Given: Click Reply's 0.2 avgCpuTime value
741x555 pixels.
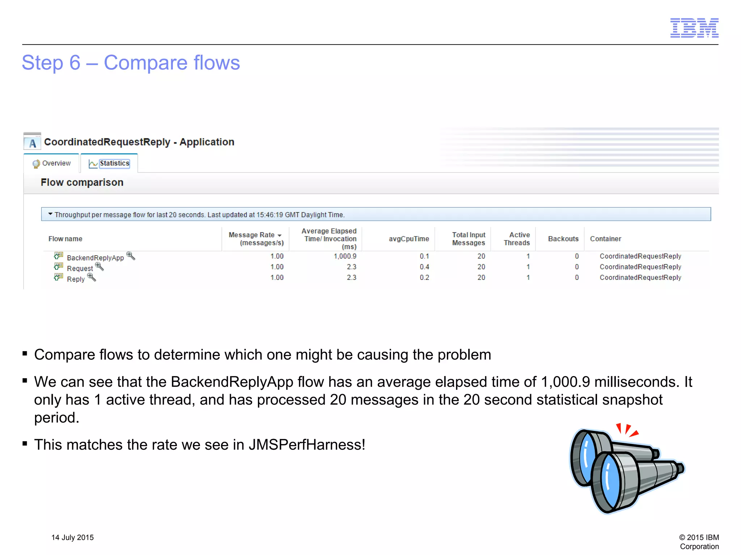Looking at the screenshot, I should tap(424, 277).
